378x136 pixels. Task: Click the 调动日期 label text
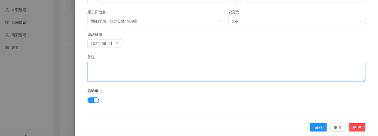pos(95,35)
